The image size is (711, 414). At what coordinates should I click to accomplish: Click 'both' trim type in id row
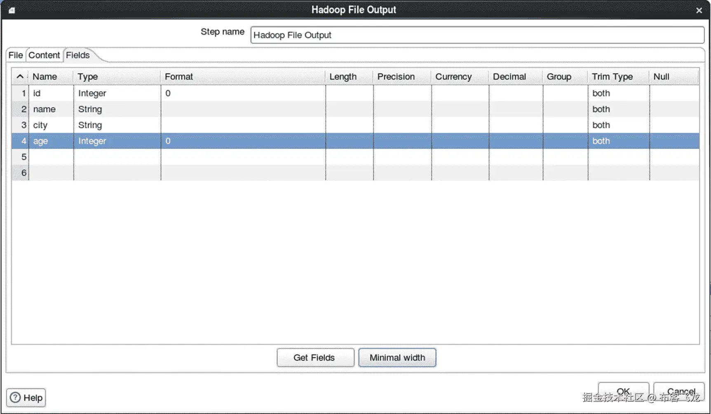[619, 93]
